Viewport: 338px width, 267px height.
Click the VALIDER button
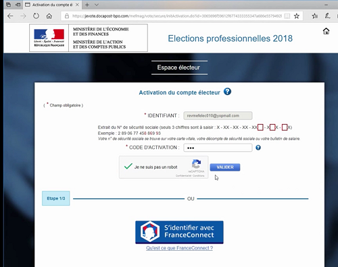[x=225, y=167]
